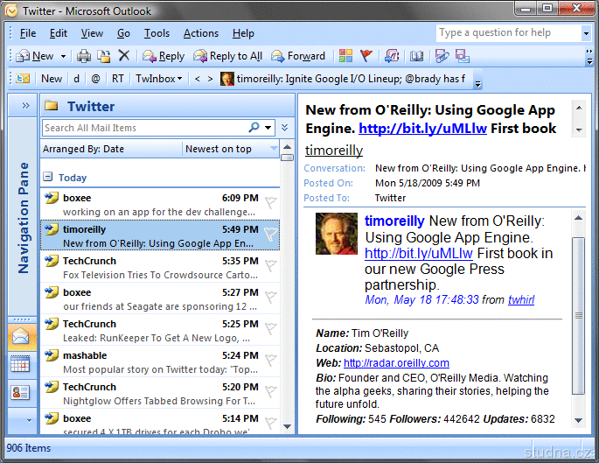Viewport: 599px width, 463px height.
Task: Switch to Calendar view icon
Action: click(20, 364)
